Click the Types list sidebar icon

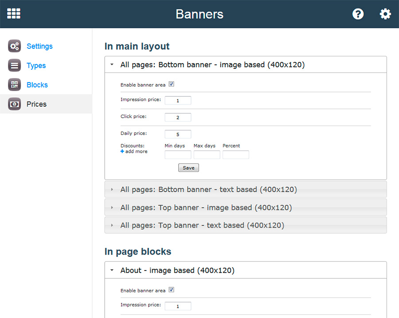pyautogui.click(x=15, y=65)
